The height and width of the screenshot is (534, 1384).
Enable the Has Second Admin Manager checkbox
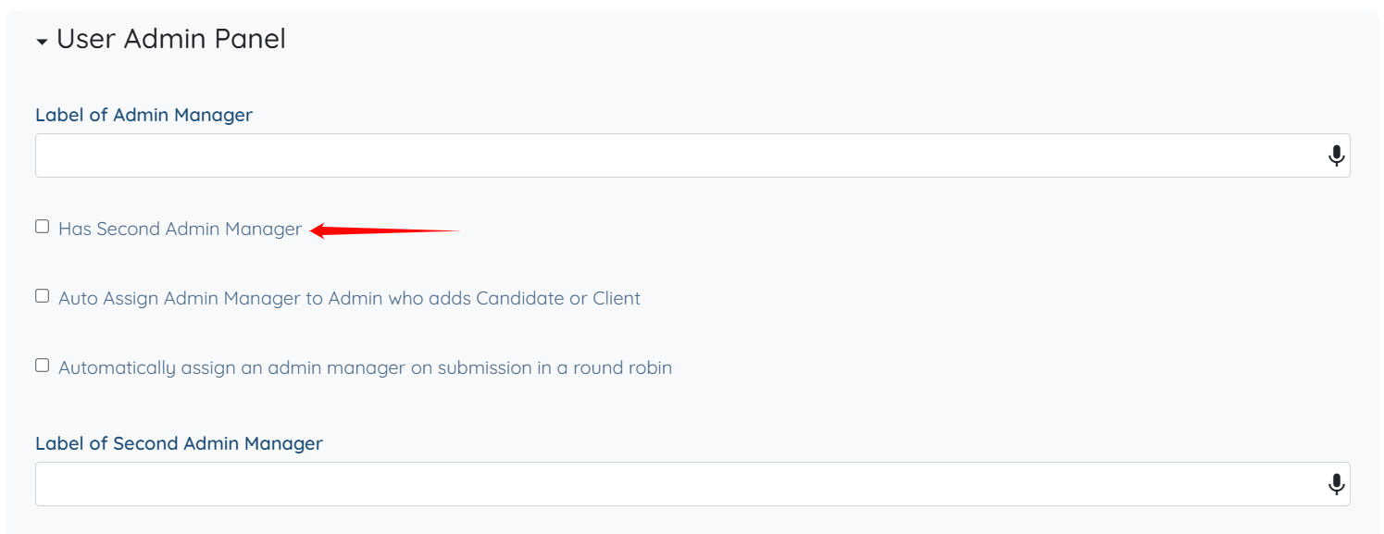coord(43,227)
